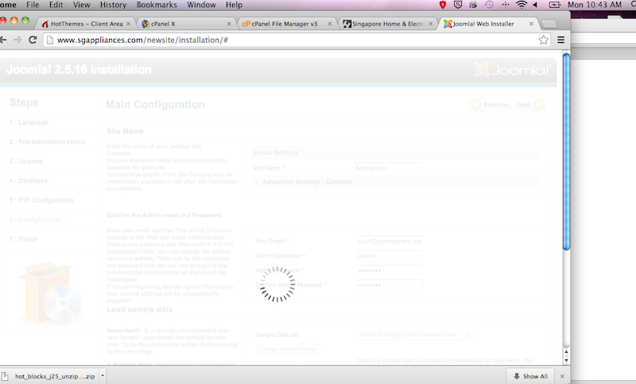The height and width of the screenshot is (384, 636).
Task: Click Show All downloads button
Action: click(531, 376)
